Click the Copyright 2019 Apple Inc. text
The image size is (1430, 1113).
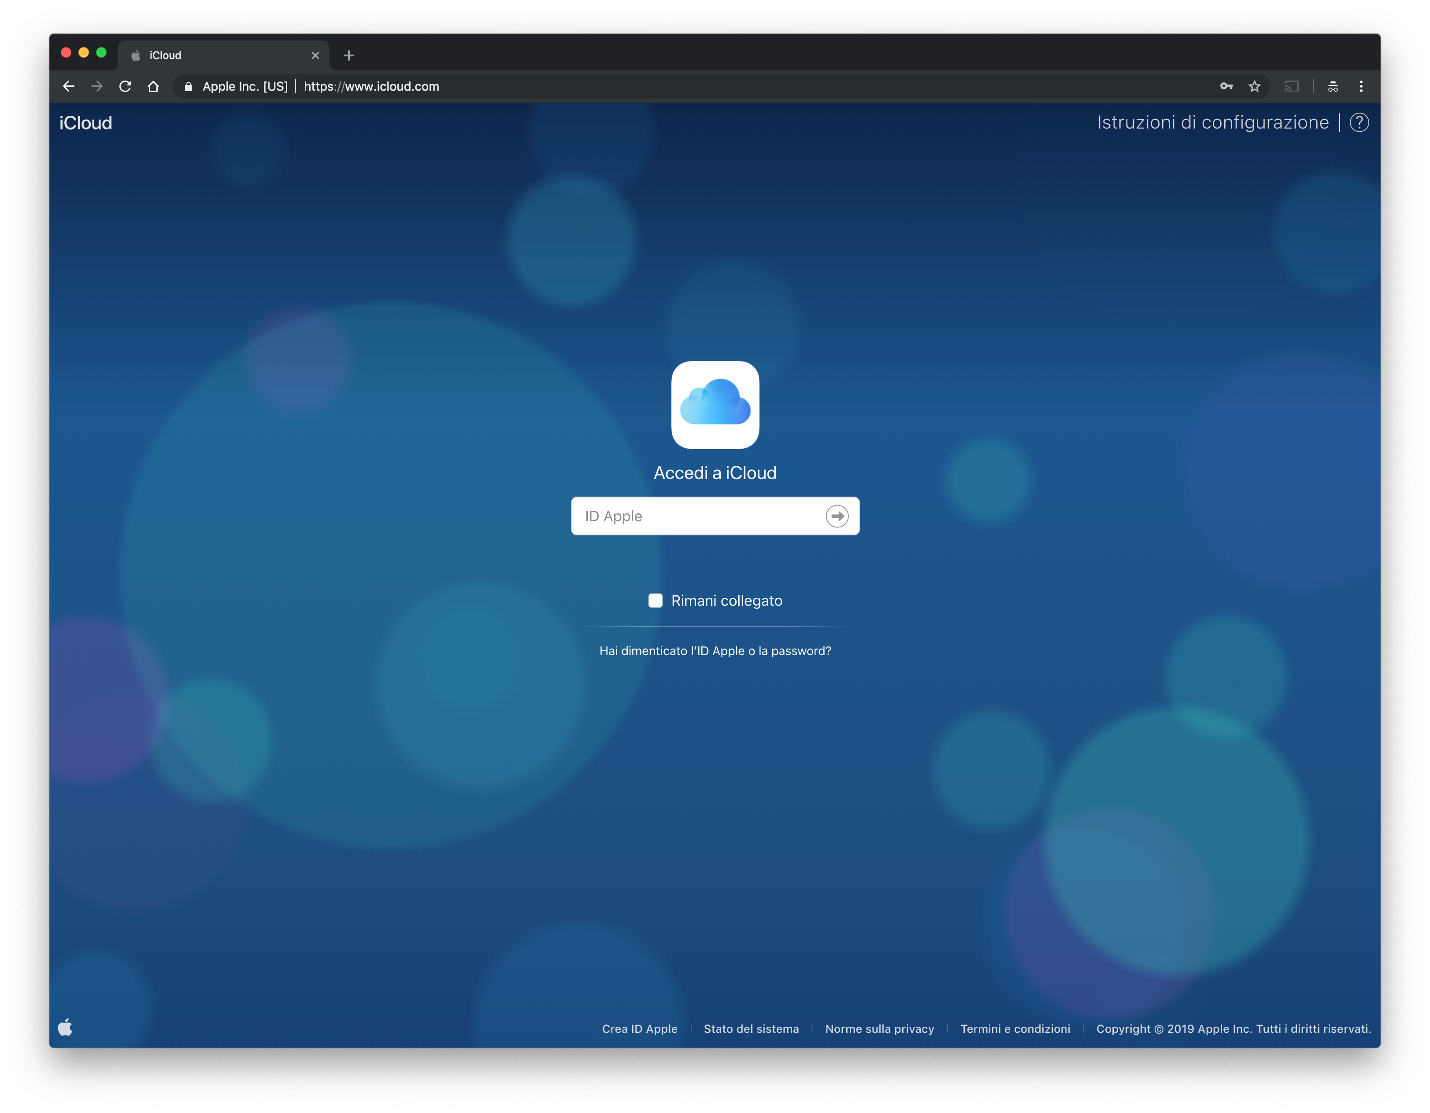point(1234,1028)
